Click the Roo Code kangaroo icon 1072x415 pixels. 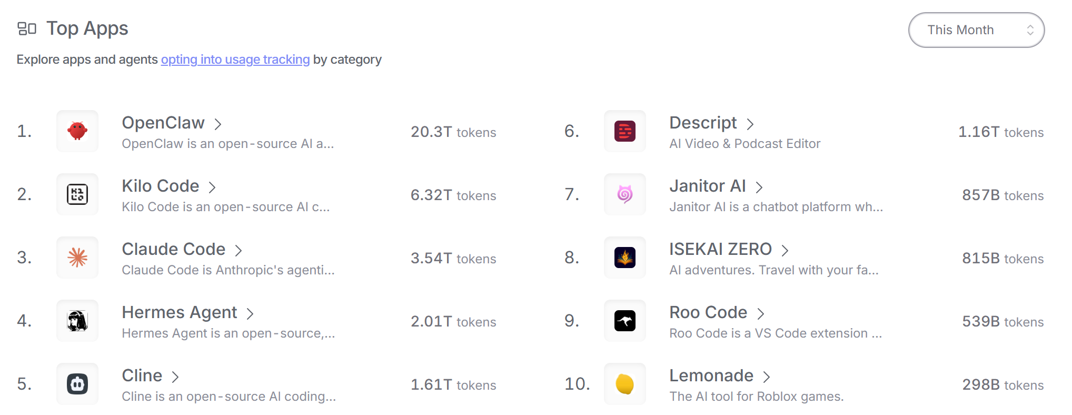[x=625, y=321]
